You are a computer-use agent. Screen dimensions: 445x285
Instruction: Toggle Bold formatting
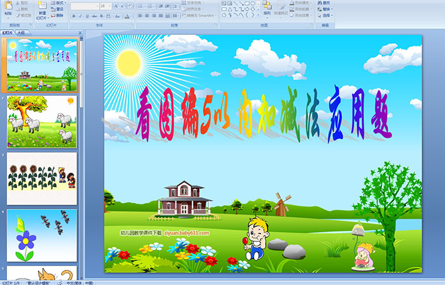[x=74, y=16]
